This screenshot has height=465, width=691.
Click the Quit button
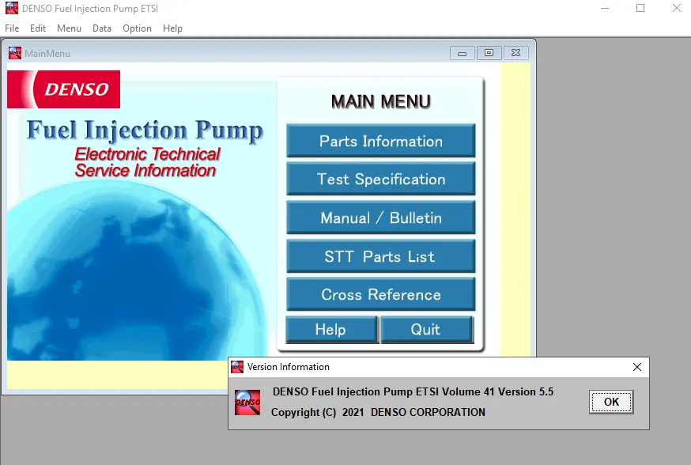point(427,329)
